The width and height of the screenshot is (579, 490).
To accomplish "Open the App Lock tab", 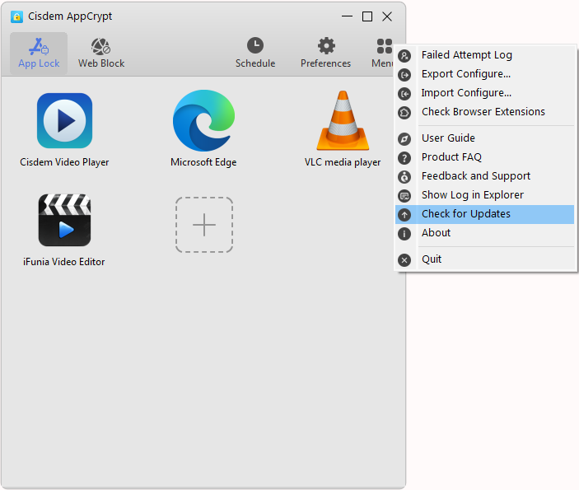I will tap(39, 54).
